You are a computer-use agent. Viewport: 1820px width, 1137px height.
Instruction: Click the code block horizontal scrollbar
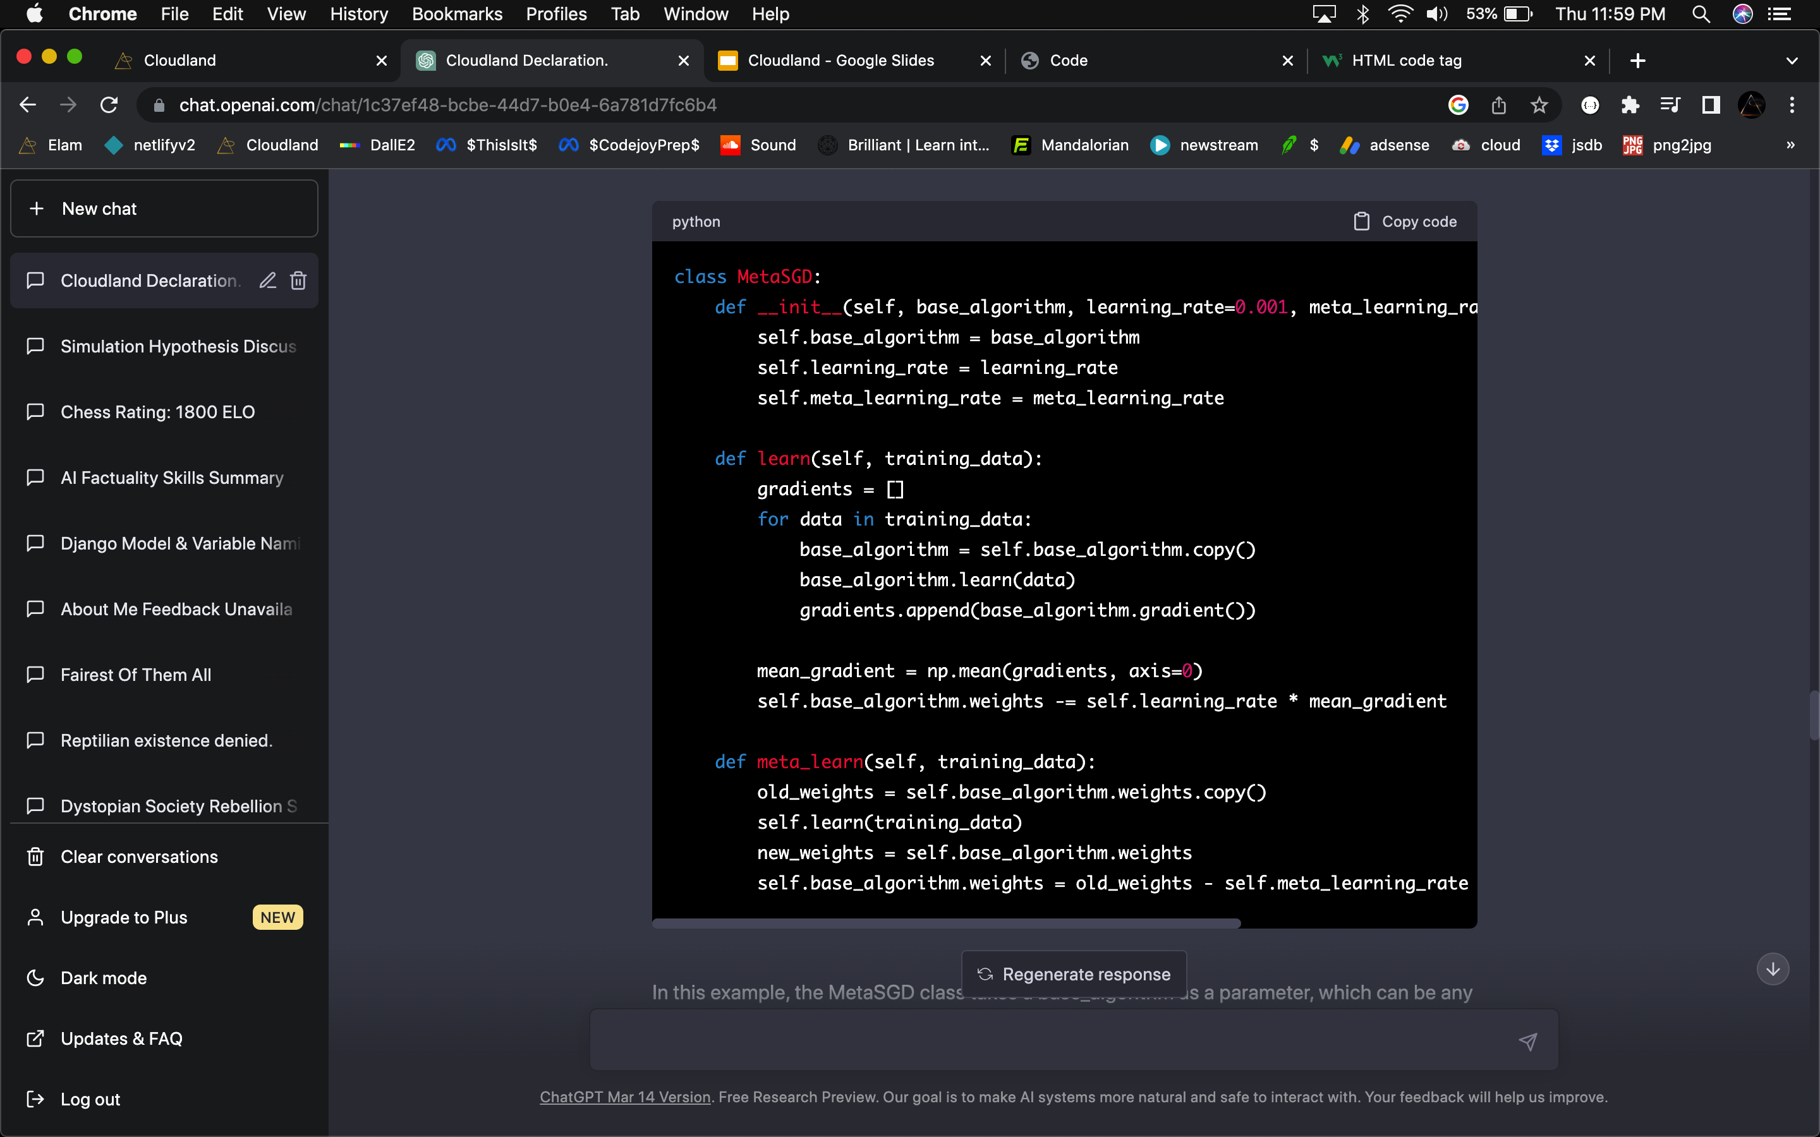(946, 923)
